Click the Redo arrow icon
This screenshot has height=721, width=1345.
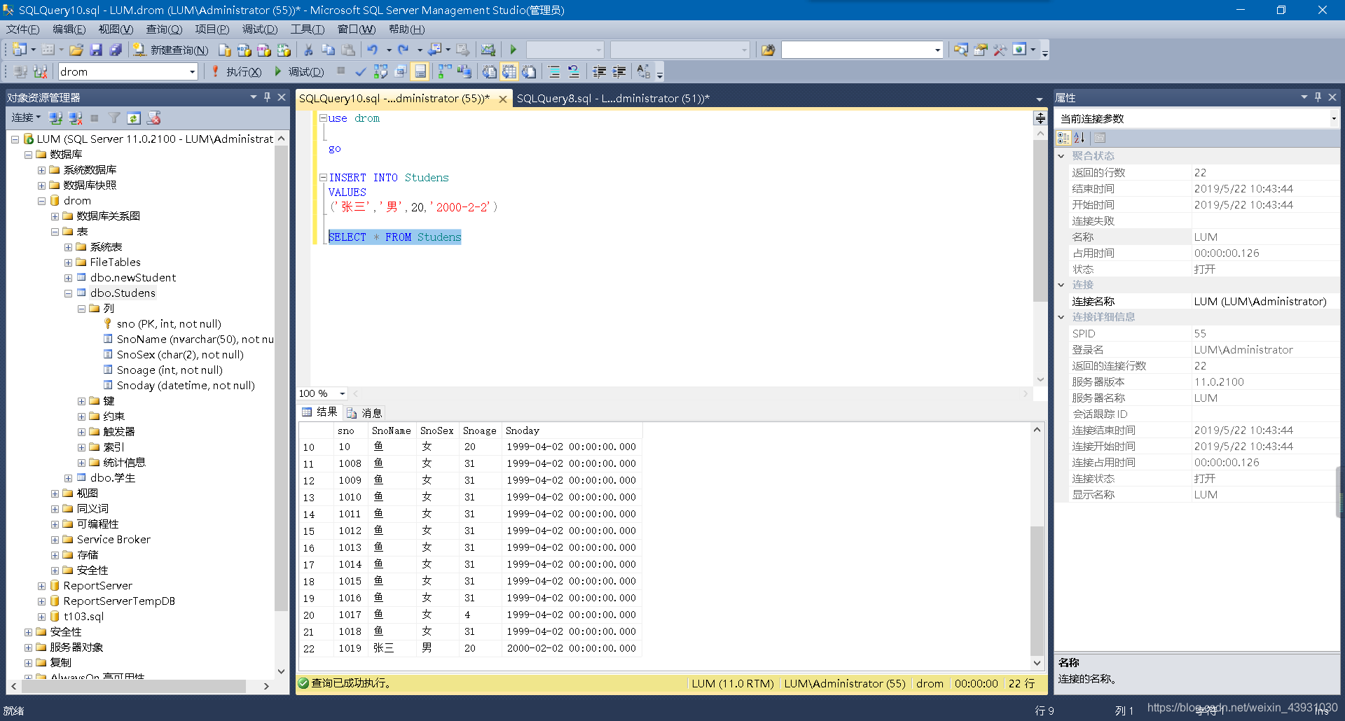[403, 50]
